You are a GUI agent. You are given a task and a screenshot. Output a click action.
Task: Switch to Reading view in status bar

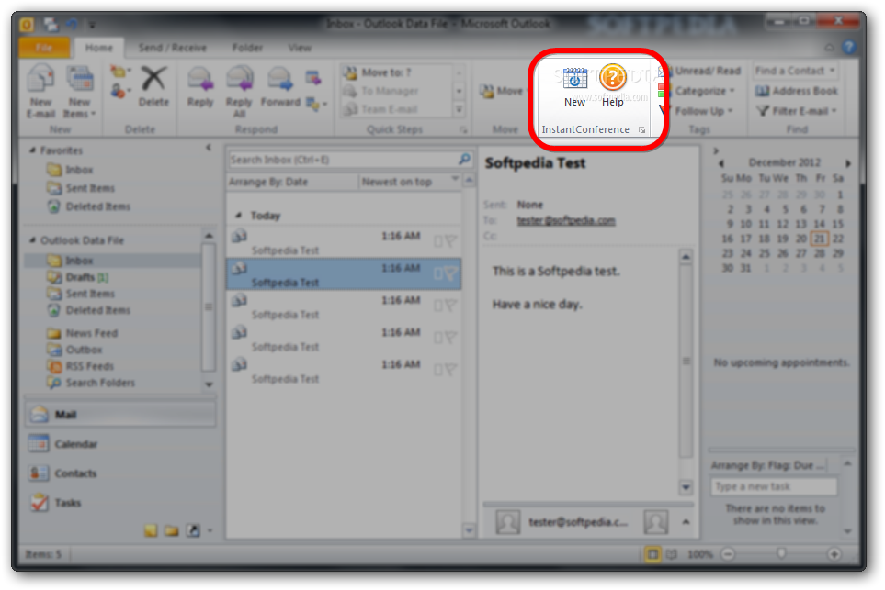point(671,554)
